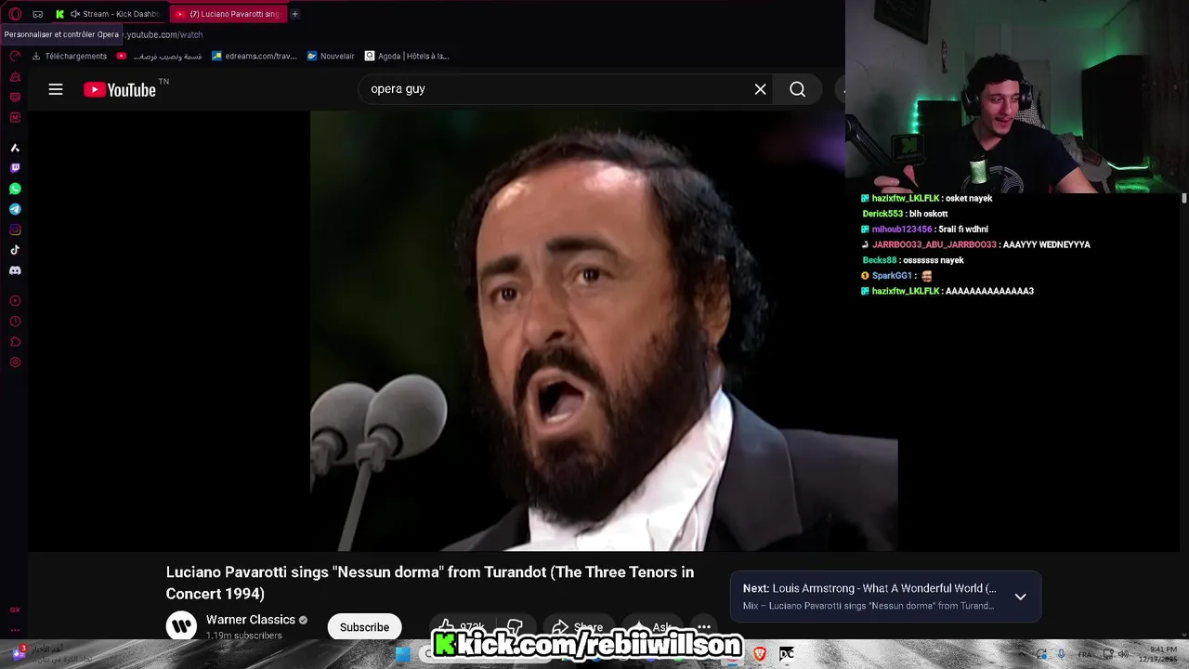Go to YouTube home via logo
This screenshot has height=669, width=1189.
(121, 89)
